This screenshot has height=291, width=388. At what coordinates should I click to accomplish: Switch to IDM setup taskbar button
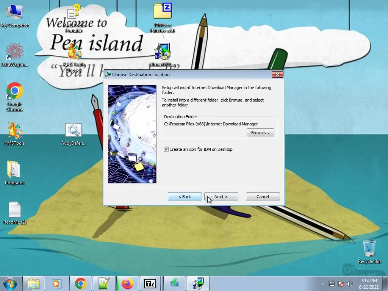(x=198, y=283)
